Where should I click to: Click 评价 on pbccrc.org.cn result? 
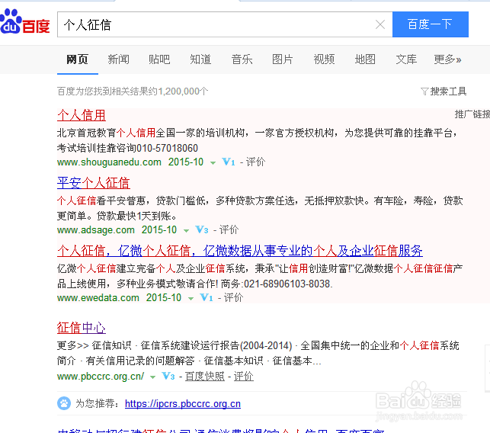point(243,376)
